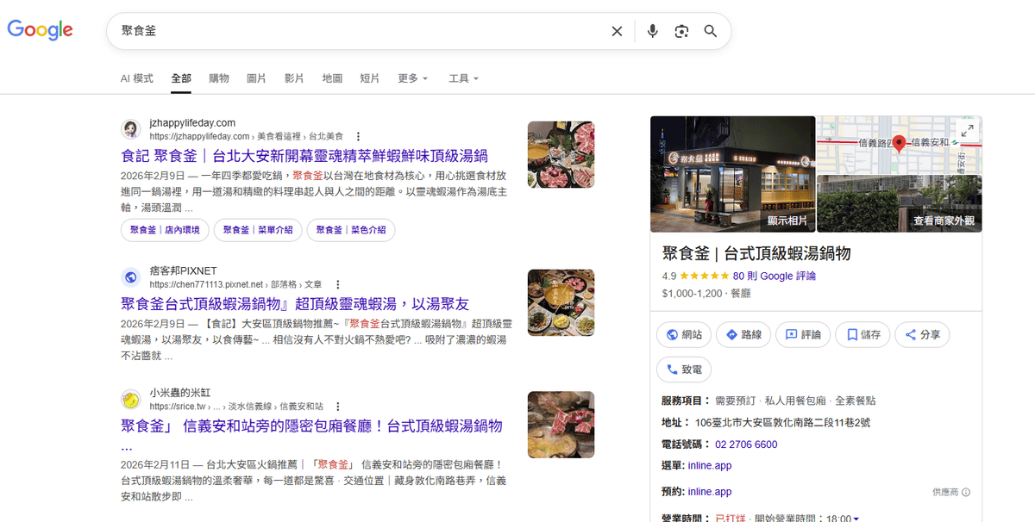
Task: Click the 聚食釜｜台式頂級蝦湯鍋物 panel title
Action: [756, 253]
